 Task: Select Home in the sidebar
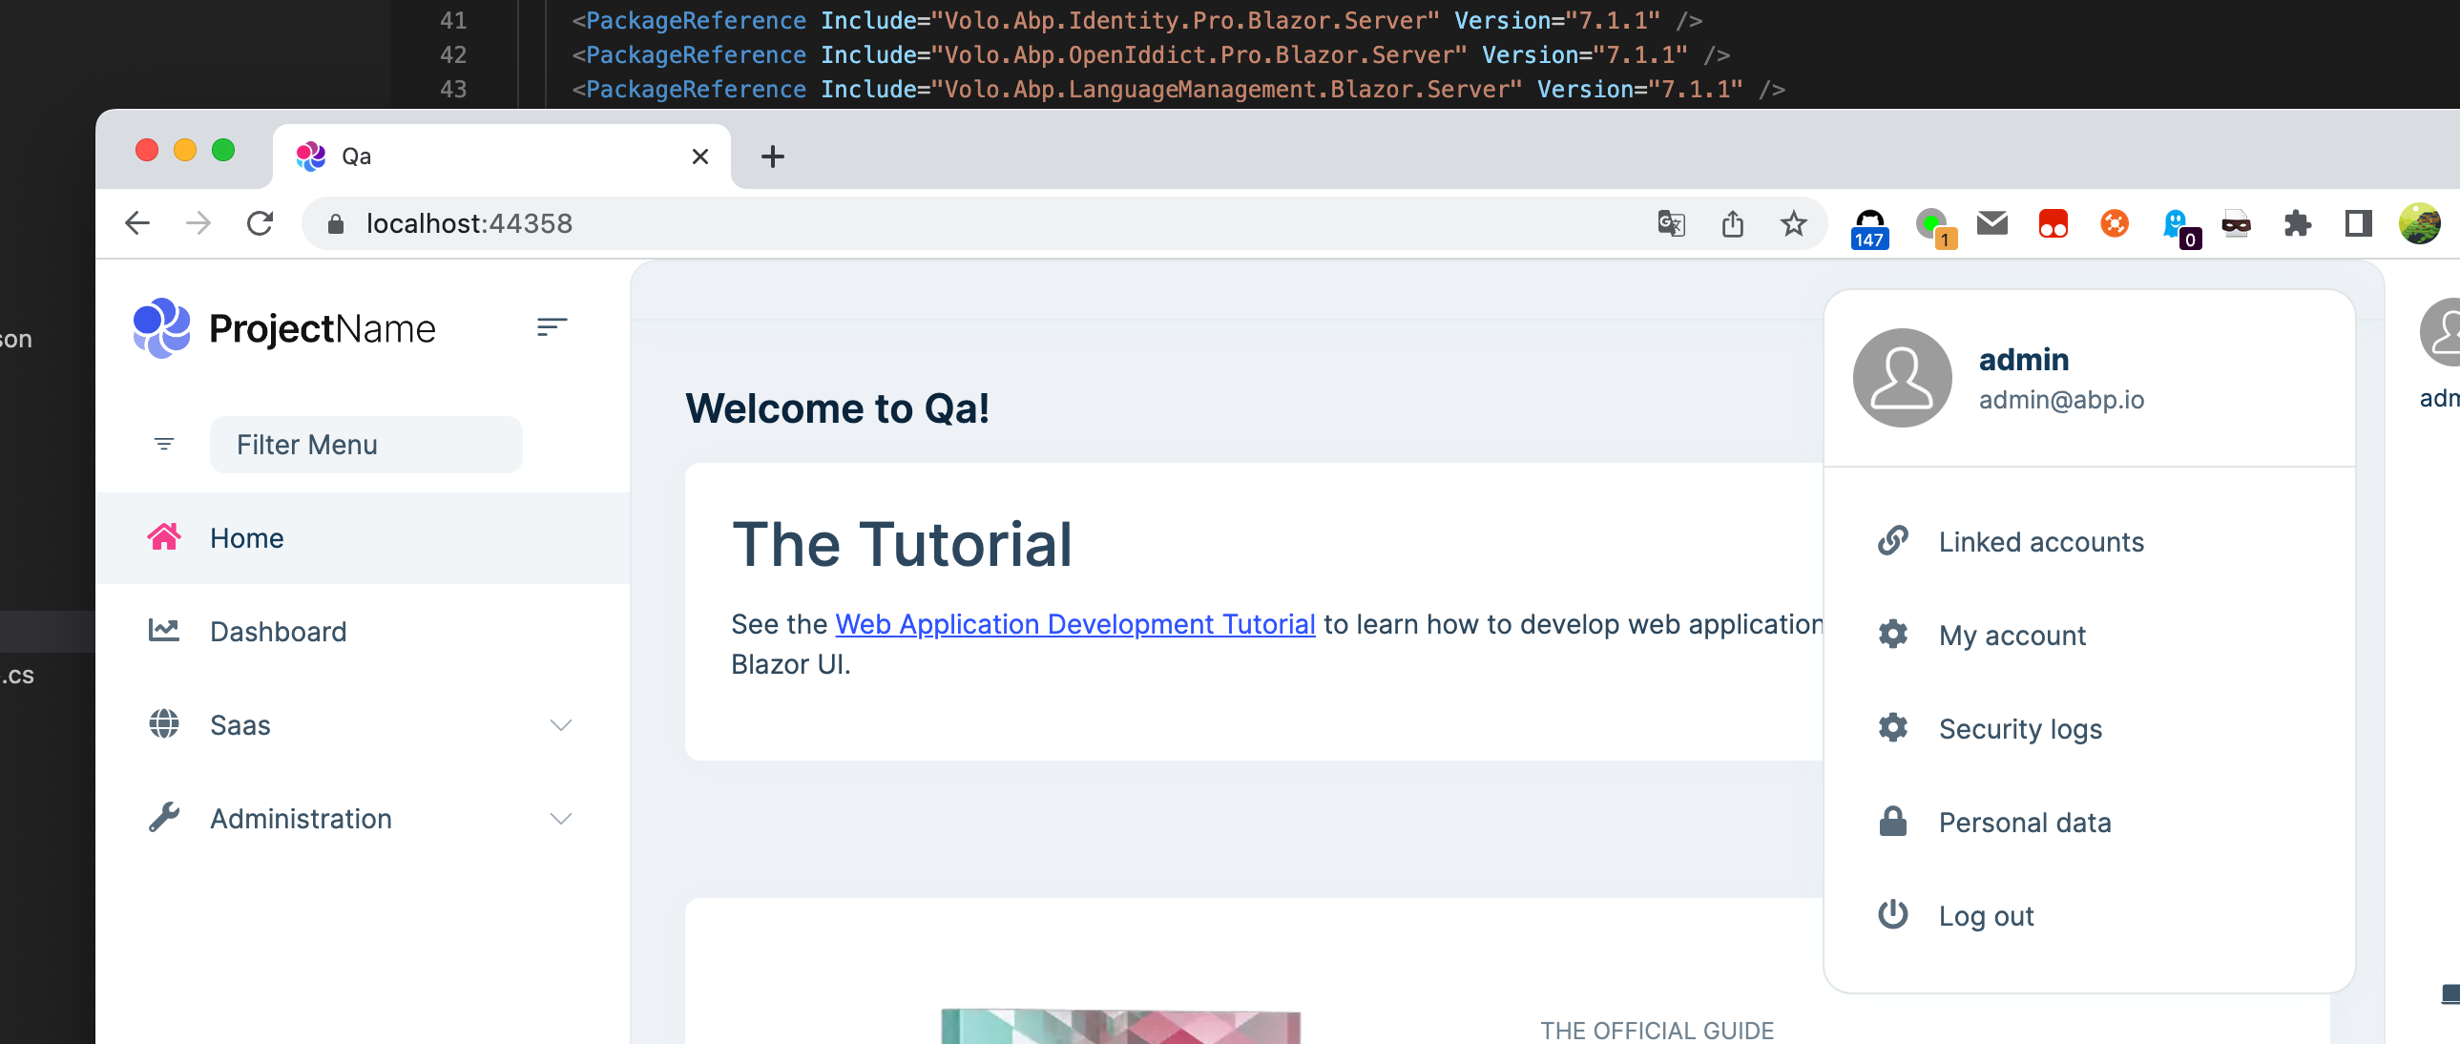(246, 538)
